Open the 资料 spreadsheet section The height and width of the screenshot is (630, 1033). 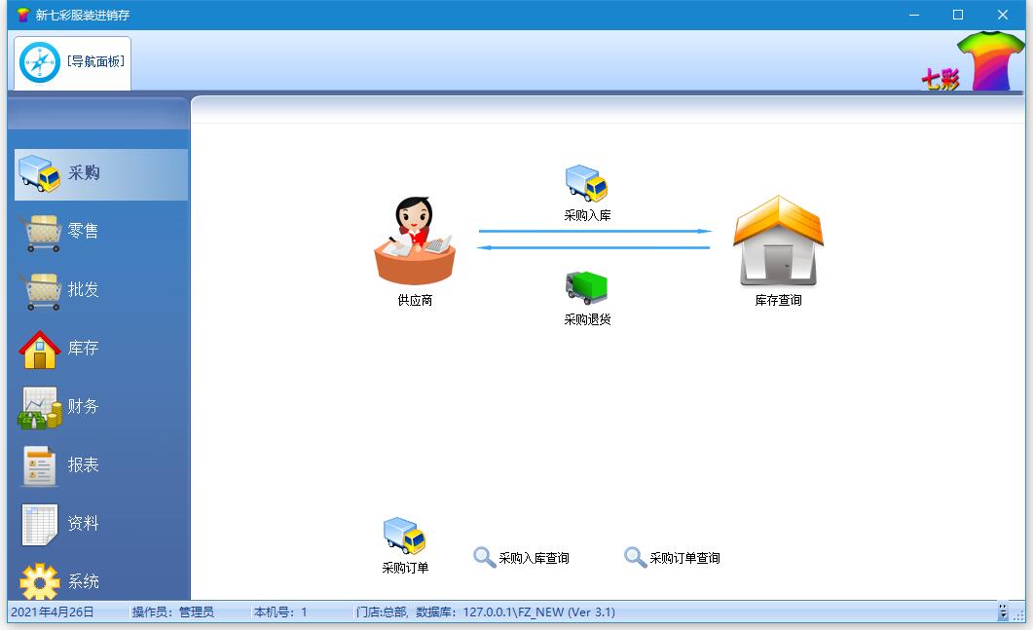click(x=40, y=525)
